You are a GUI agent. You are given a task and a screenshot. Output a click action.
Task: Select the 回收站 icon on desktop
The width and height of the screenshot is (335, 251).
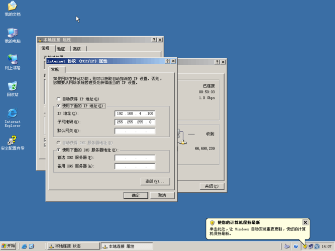coord(12,87)
